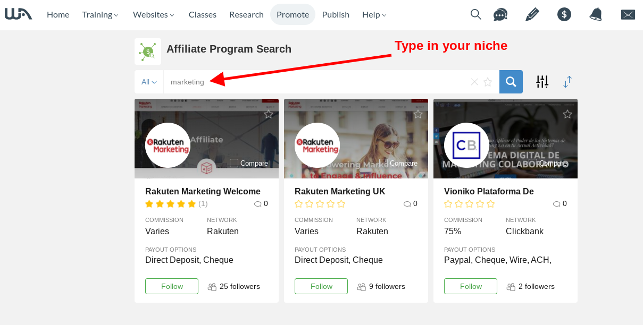Image resolution: width=643 pixels, height=325 pixels.
Task: Expand the Training menu
Action: [101, 14]
